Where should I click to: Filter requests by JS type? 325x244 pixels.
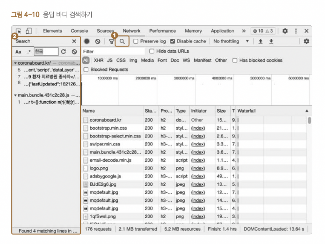[x=110, y=61]
